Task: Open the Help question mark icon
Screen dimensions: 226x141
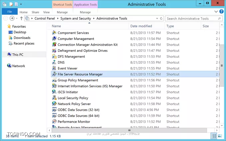Action: click(221, 12)
